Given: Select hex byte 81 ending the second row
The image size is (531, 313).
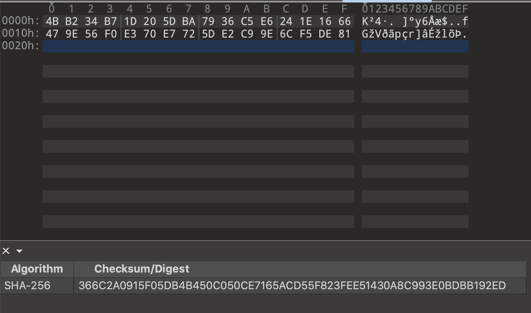Looking at the screenshot, I should point(345,34).
